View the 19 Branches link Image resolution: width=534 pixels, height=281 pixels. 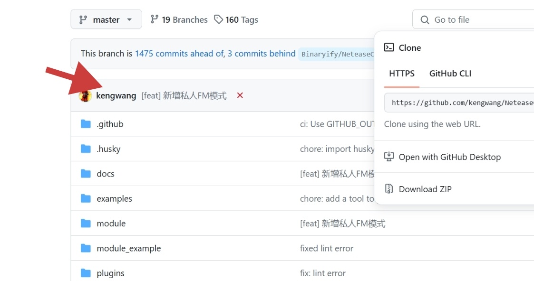tap(179, 20)
